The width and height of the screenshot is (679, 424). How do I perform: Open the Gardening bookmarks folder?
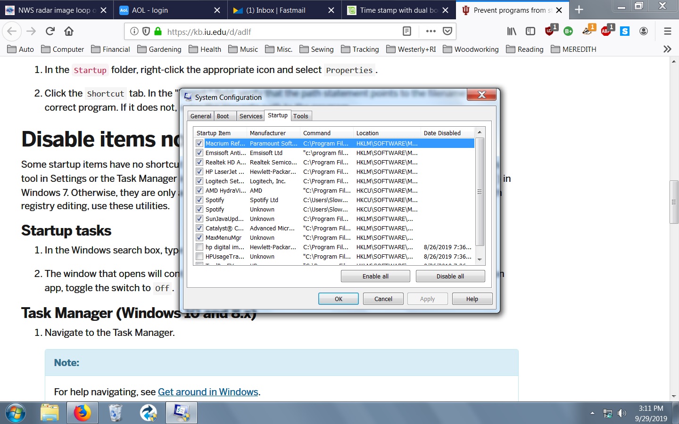click(x=159, y=49)
